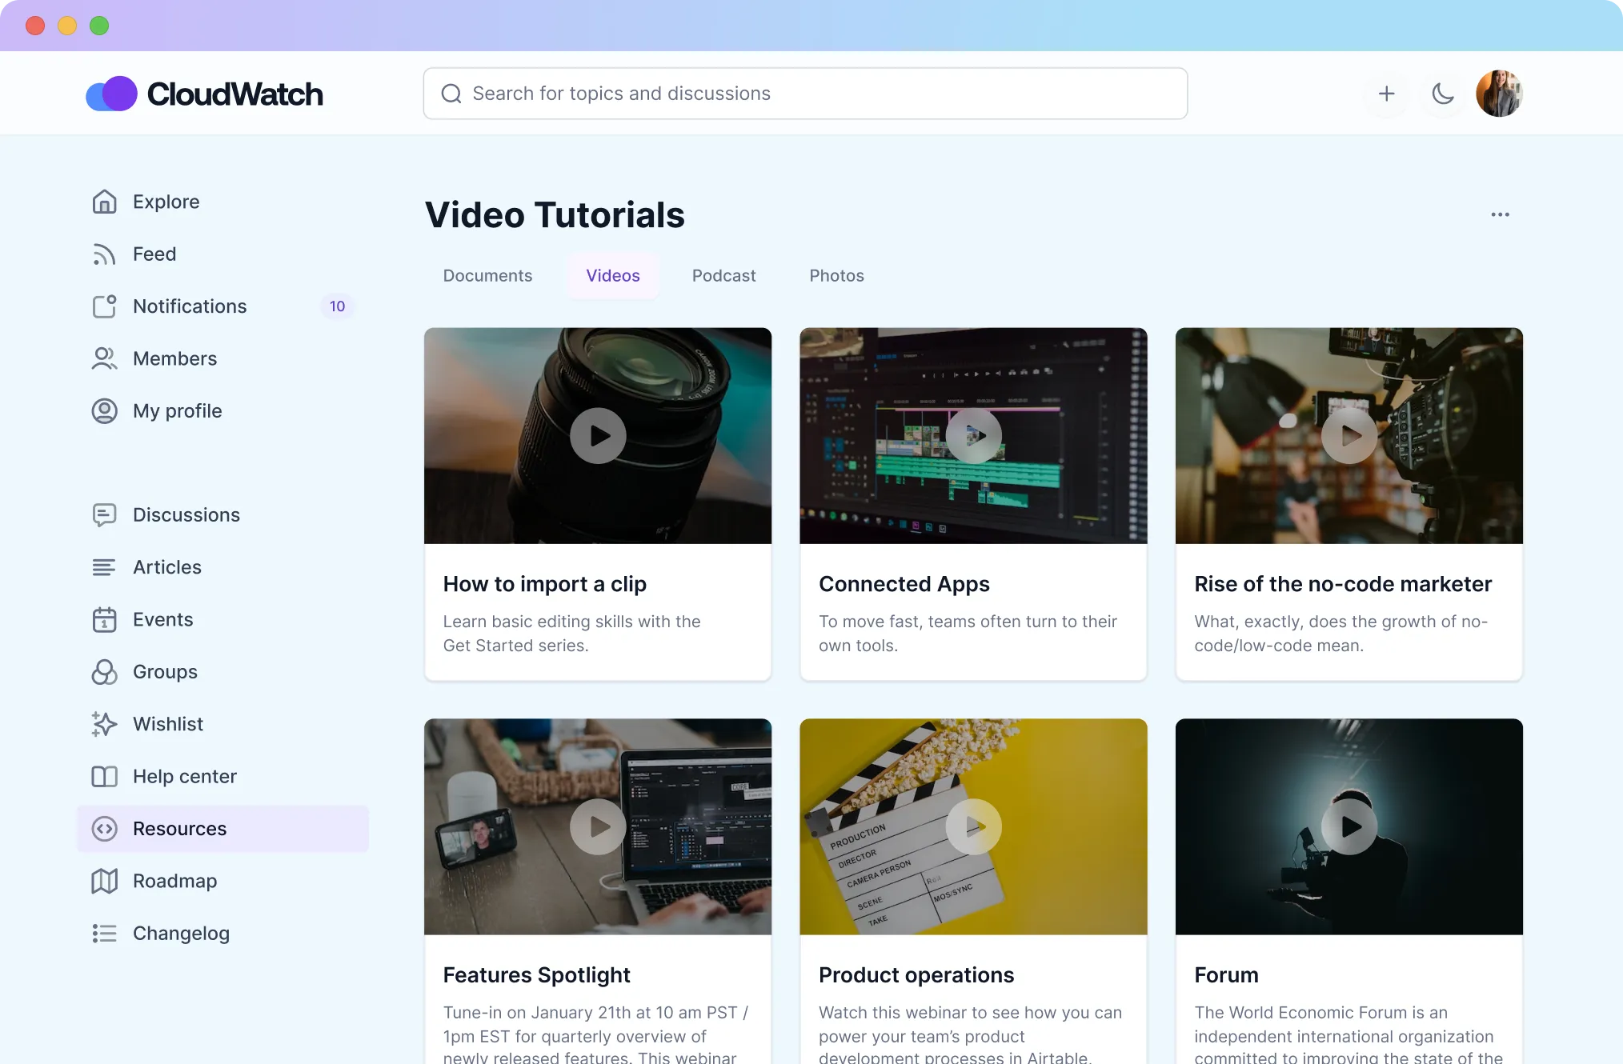This screenshot has height=1064, width=1623.
Task: Play the How to import a clip video
Action: click(598, 436)
